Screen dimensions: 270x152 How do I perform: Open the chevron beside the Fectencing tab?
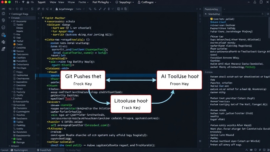pyautogui.click(x=224, y=9)
